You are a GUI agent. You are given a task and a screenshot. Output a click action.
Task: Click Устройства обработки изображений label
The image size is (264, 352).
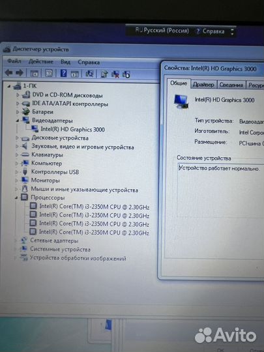pyautogui.click(x=78, y=258)
